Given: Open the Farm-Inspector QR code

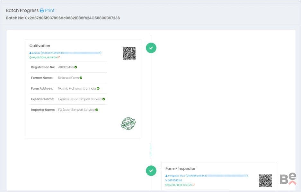Looking at the screenshot, I should coord(265,180).
